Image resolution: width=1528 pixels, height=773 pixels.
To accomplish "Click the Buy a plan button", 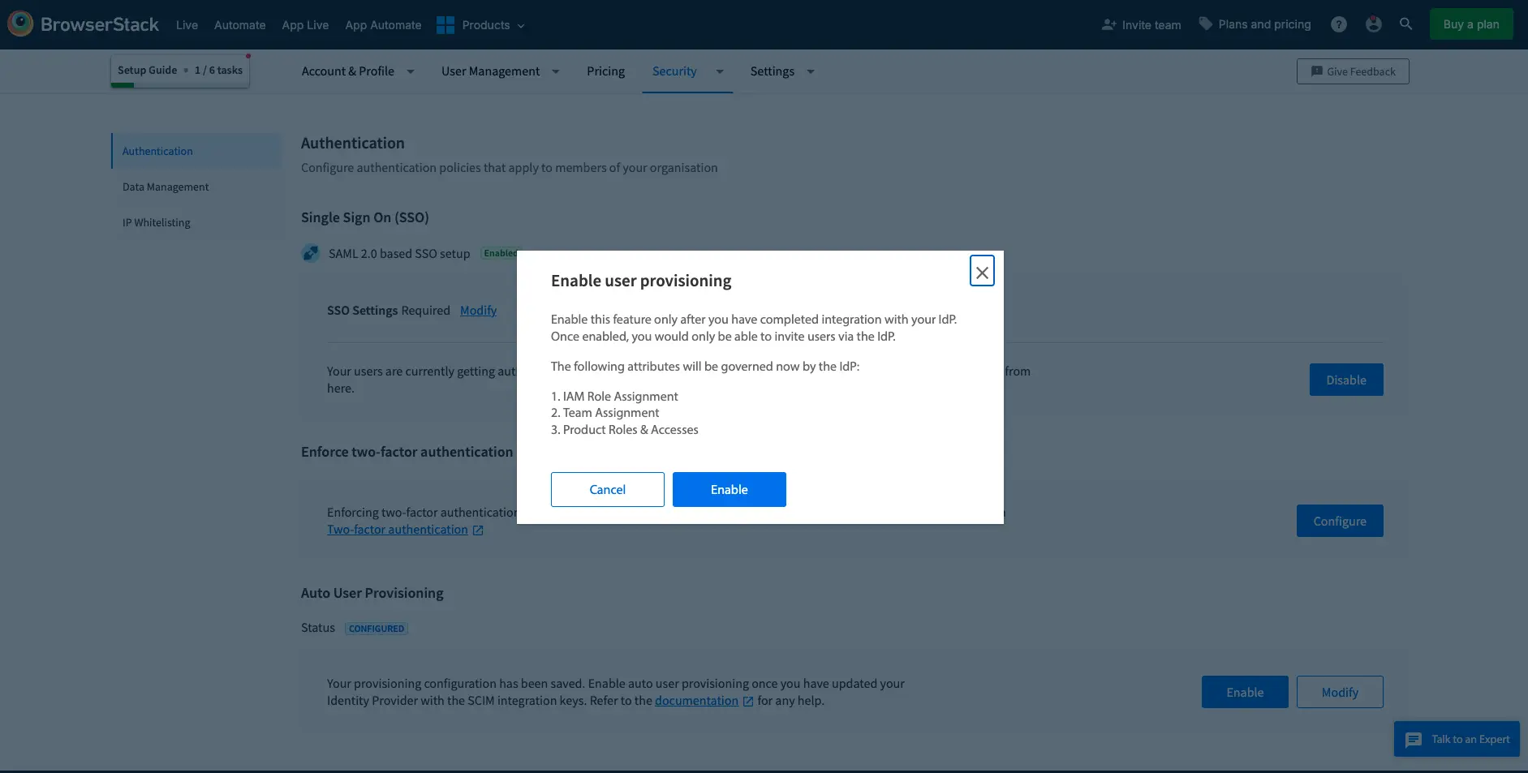I will (x=1470, y=24).
